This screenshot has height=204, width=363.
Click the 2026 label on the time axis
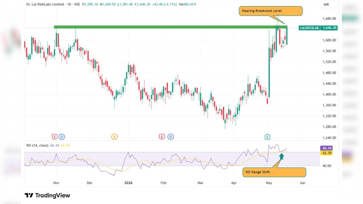tap(128, 183)
